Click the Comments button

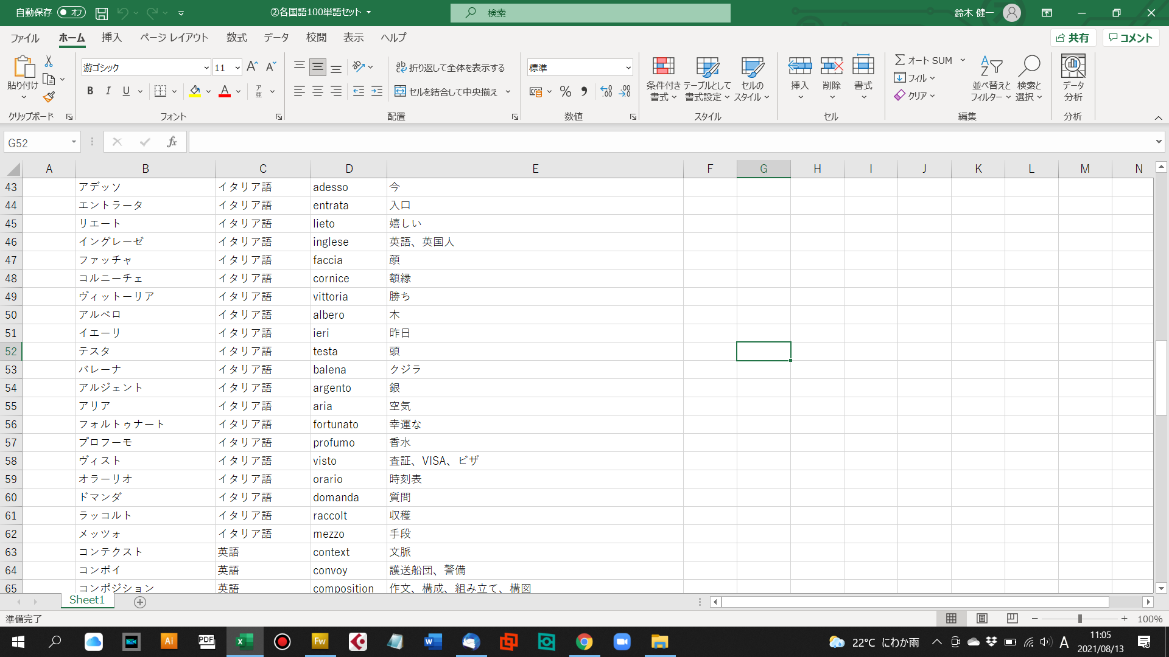1131,38
